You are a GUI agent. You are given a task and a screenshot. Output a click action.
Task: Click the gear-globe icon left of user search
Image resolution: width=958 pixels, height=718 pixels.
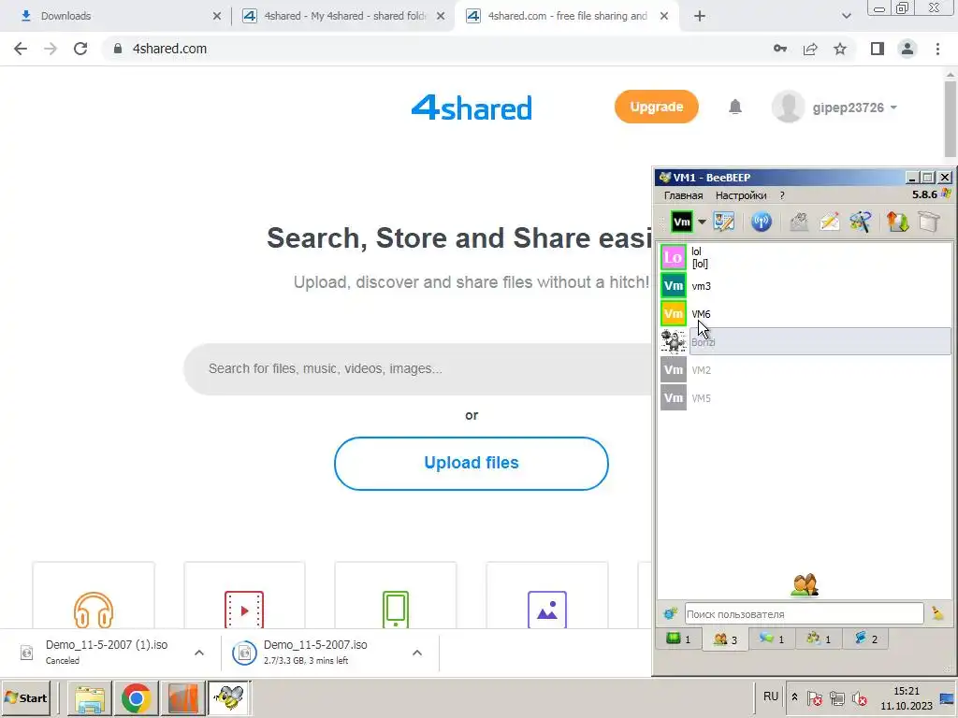[670, 613]
